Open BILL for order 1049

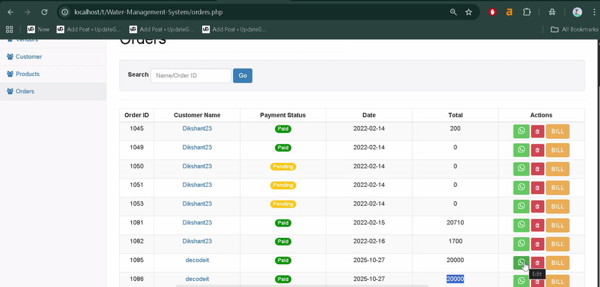558,151
